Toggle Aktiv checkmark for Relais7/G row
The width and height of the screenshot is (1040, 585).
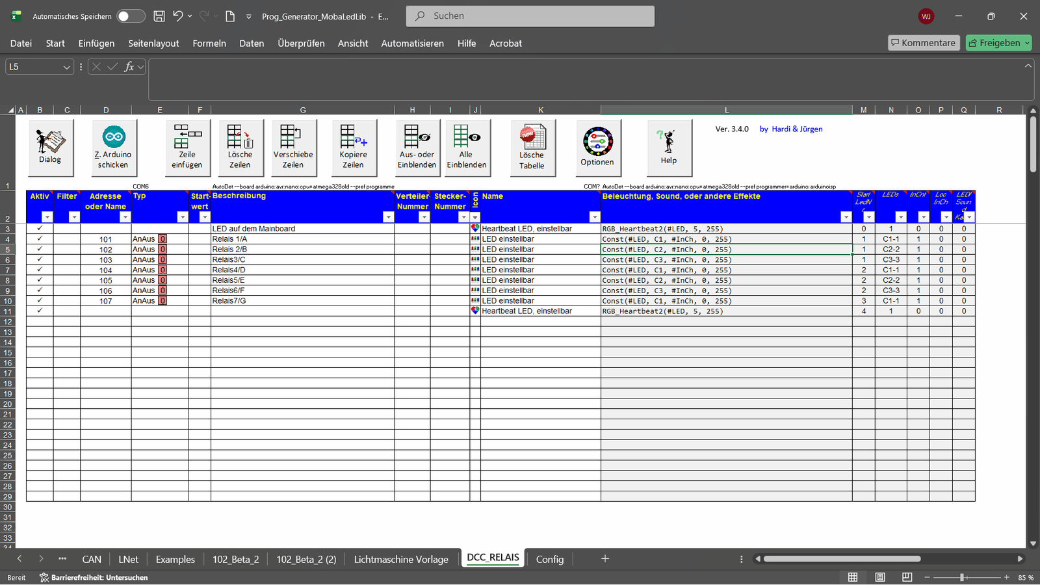(x=40, y=301)
